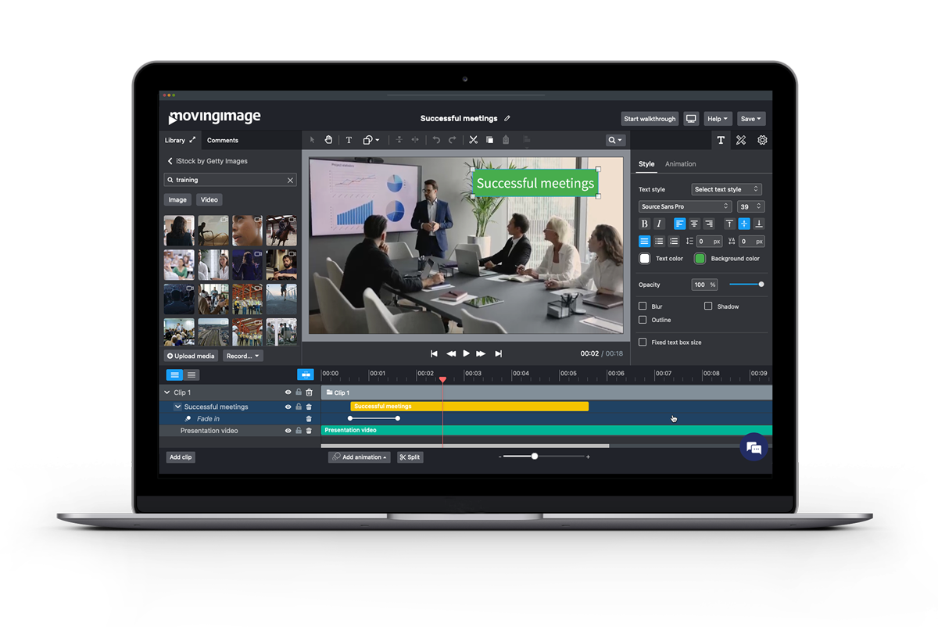The width and height of the screenshot is (938, 627).
Task: Select the hand pan tool
Action: point(329,140)
